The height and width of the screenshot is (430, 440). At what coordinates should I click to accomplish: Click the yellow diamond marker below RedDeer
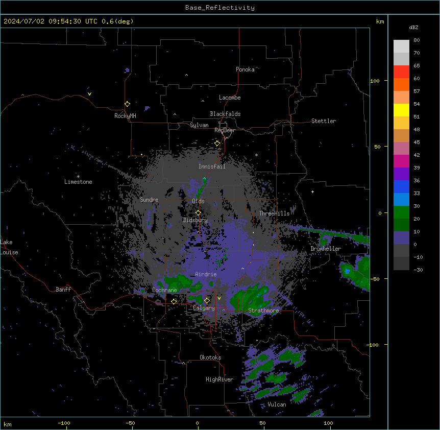point(217,144)
